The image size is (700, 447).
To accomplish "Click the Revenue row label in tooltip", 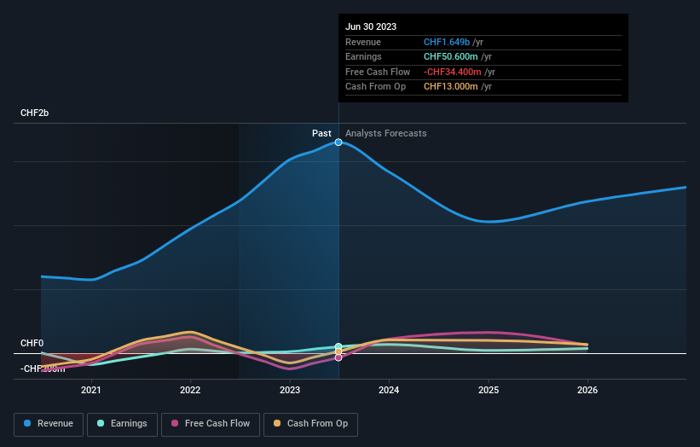I will [x=363, y=42].
